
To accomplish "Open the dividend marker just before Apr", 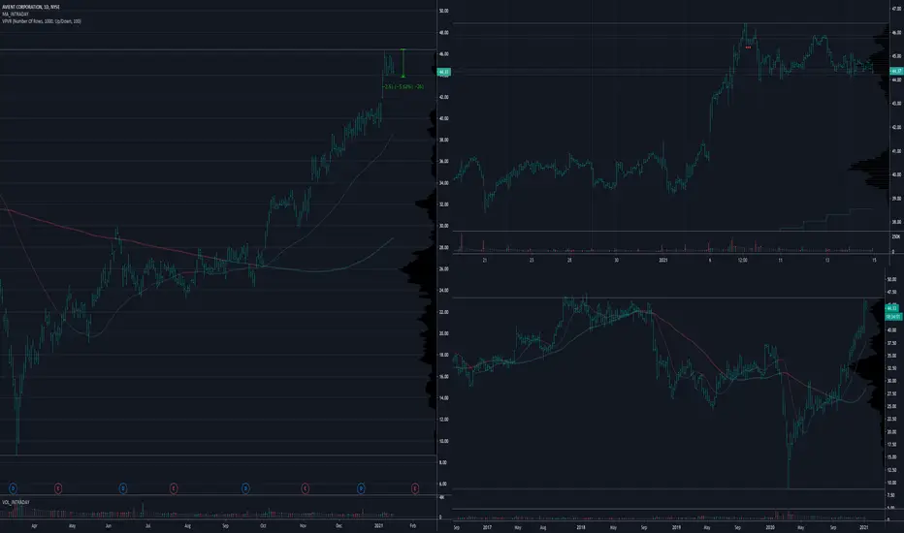I will pos(13,488).
